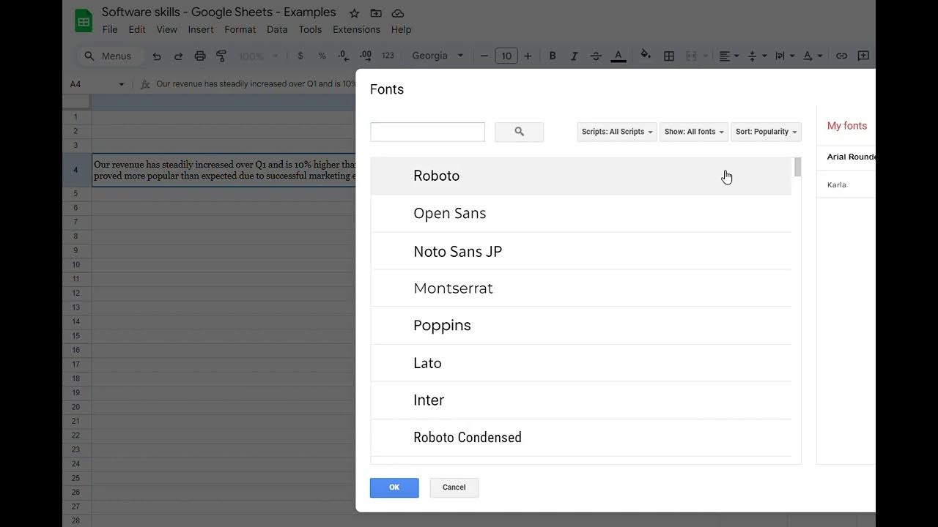
Task: Click the cloud document status icon
Action: 398,13
